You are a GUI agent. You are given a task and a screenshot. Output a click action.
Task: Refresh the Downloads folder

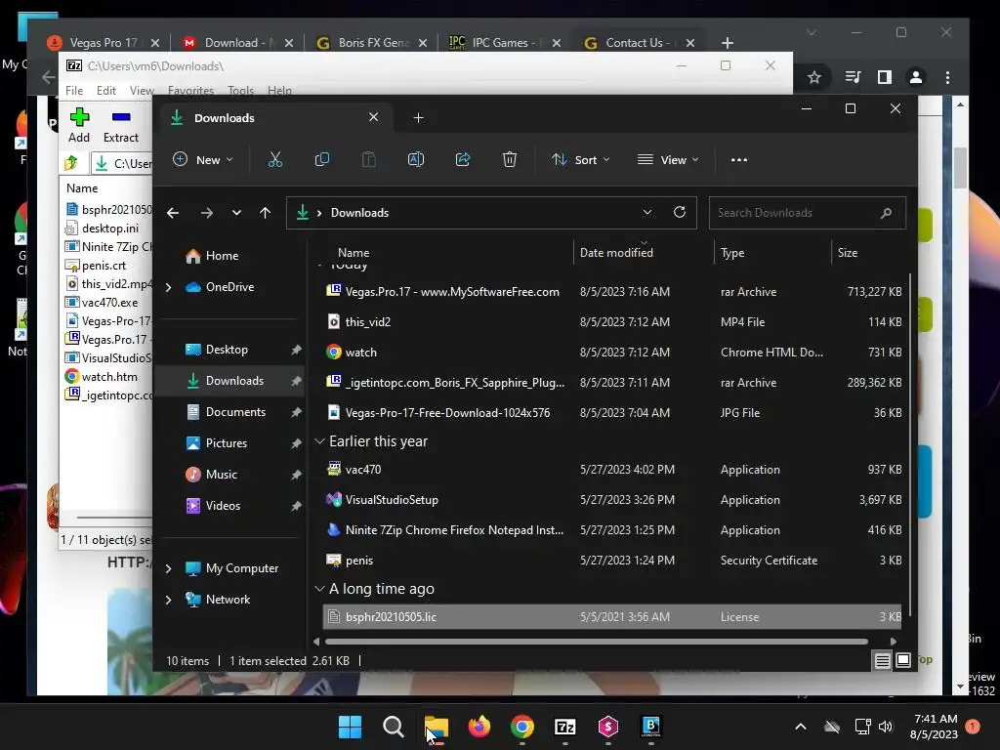680,212
